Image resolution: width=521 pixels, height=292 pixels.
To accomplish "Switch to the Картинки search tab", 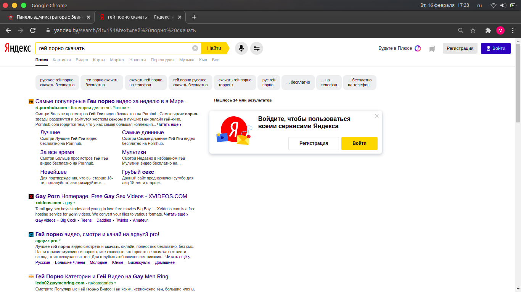I will point(61,60).
